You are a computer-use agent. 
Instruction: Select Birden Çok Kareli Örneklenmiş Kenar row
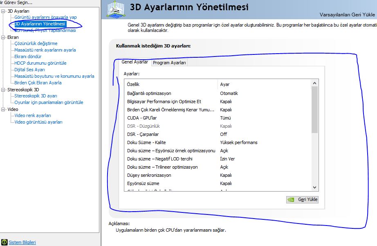click(218, 110)
